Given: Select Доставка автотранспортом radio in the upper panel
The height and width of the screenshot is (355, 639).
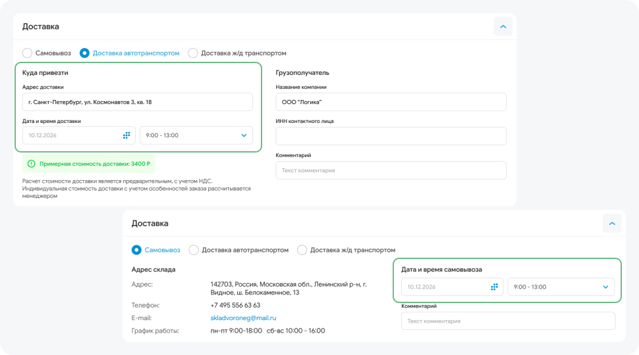Looking at the screenshot, I should tap(84, 53).
